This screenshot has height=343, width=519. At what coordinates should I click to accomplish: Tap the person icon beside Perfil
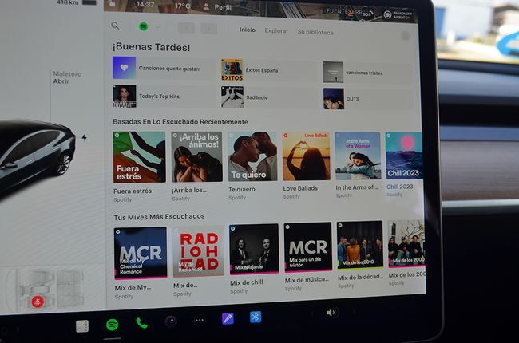coord(206,6)
